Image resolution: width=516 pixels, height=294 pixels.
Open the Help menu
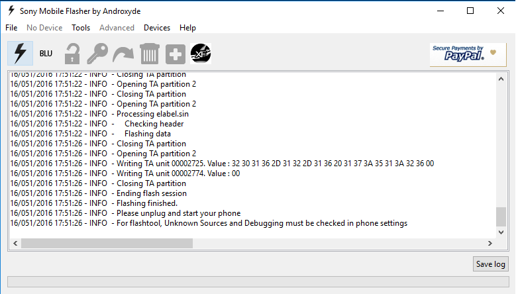coord(187,28)
